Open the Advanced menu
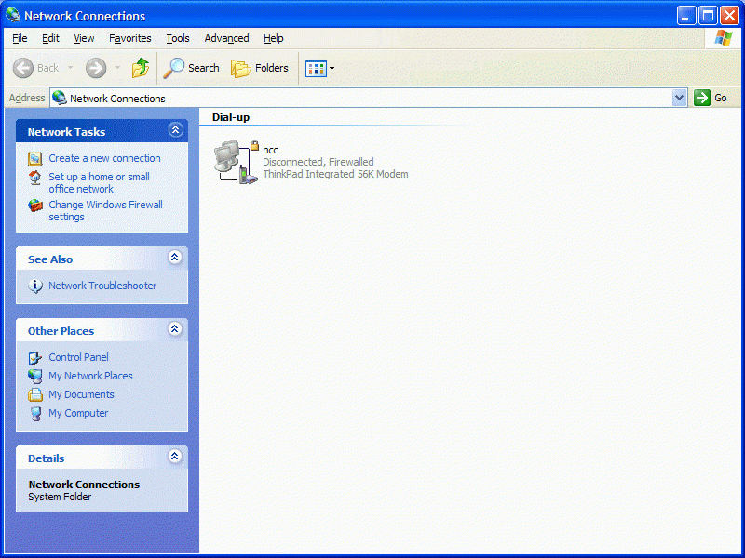Image resolution: width=745 pixels, height=558 pixels. coord(226,38)
